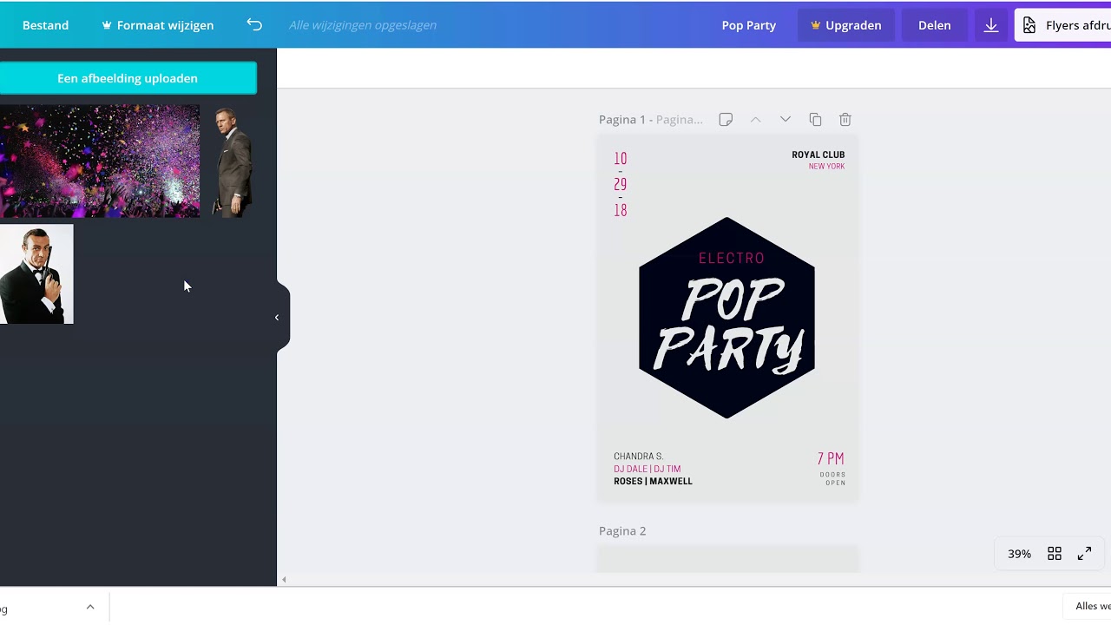This screenshot has width=1111, height=625.
Task: Click the Delen share button
Action: 934,25
